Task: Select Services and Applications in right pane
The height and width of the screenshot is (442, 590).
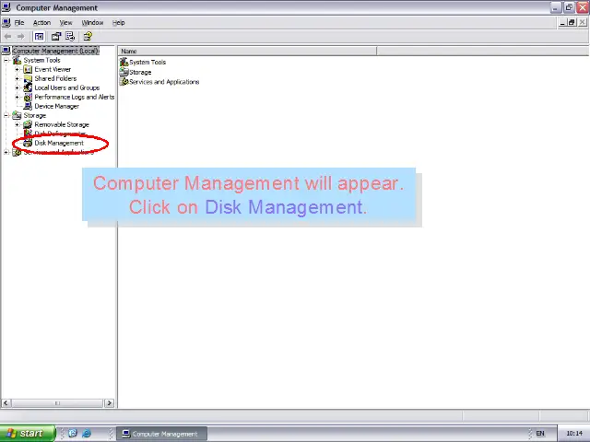Action: (164, 82)
